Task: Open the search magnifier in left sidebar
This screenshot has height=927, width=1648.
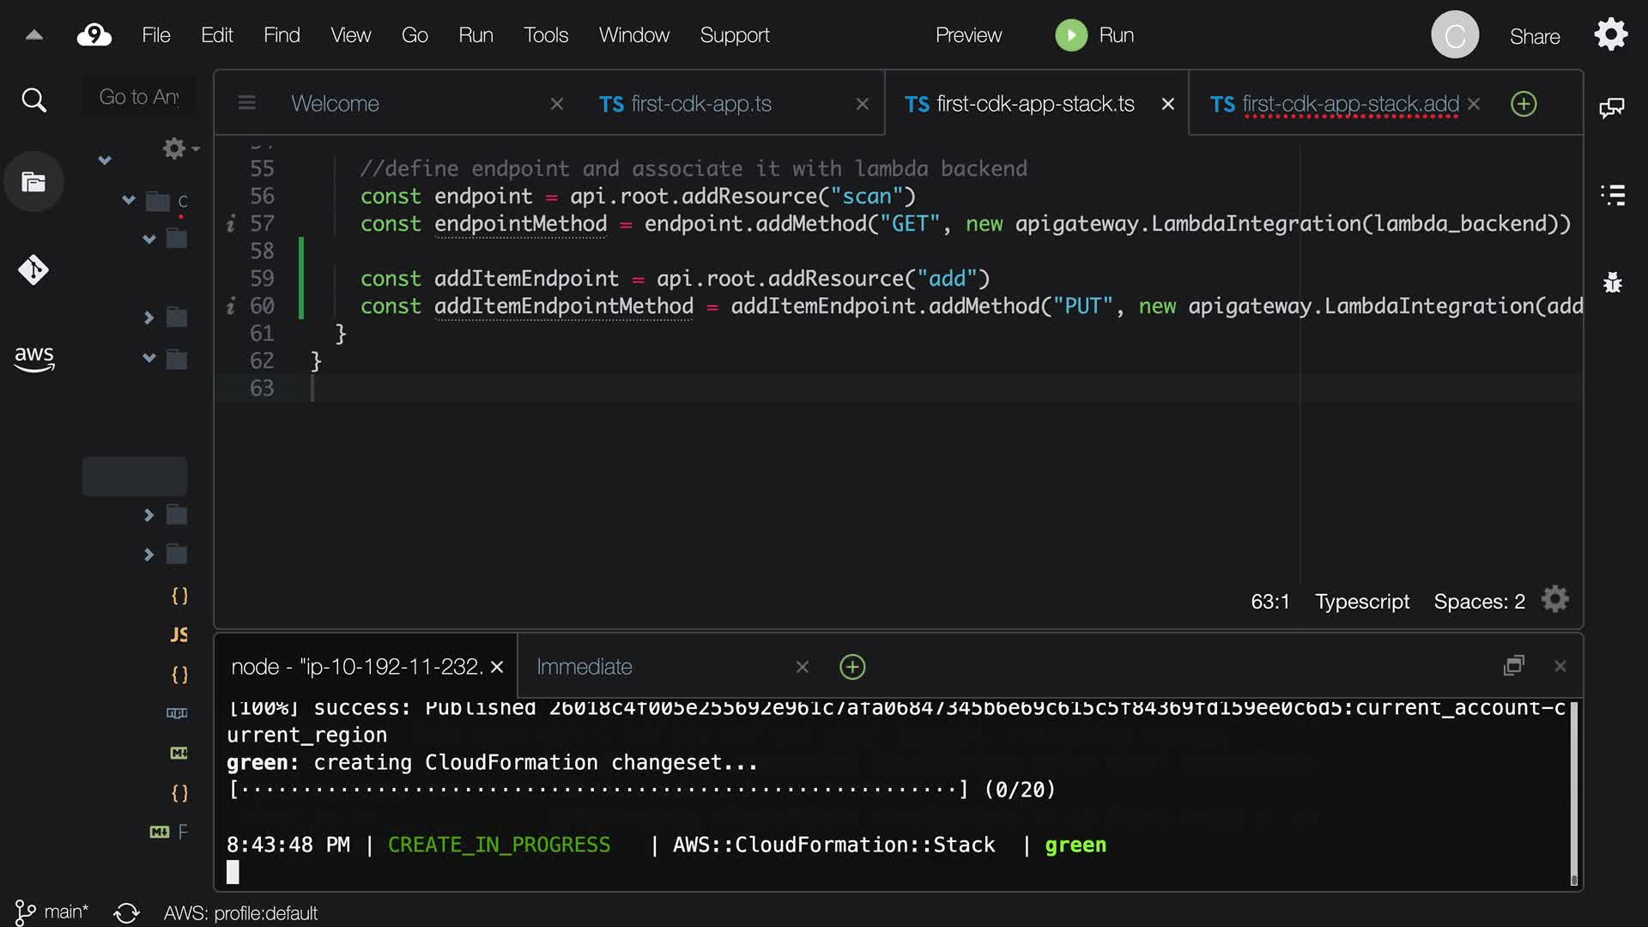Action: click(33, 100)
